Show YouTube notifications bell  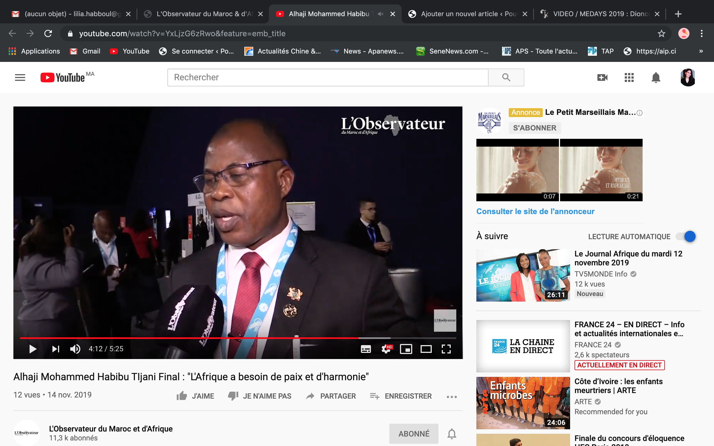[x=656, y=77]
